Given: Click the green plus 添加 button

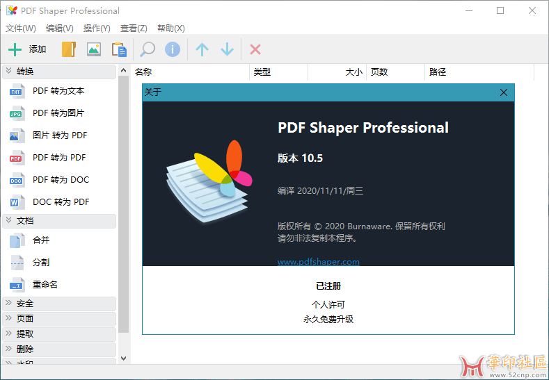Looking at the screenshot, I should (27, 49).
